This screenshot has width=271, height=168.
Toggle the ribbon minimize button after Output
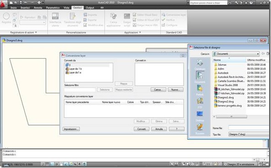click(x=102, y=8)
